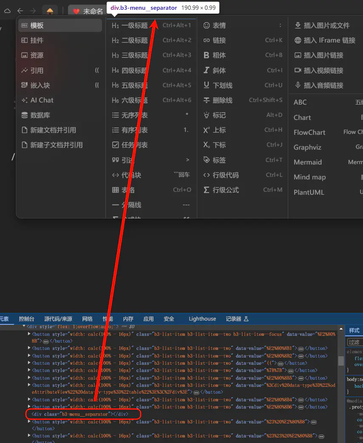Click the 分隔线 divider line item
Viewport: 363px width, 443px height.
click(x=151, y=205)
